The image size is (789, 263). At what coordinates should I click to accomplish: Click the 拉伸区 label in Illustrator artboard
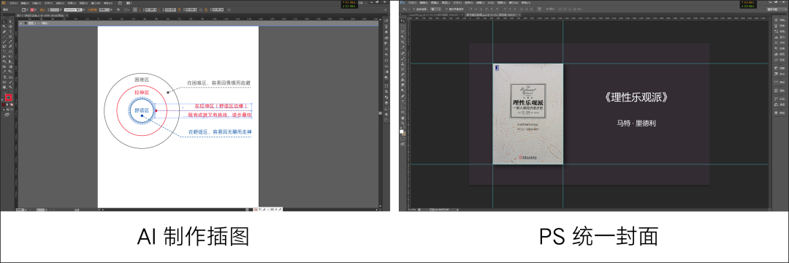click(x=142, y=93)
